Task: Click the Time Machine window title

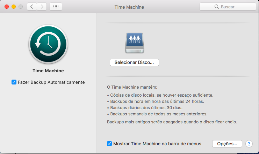Action: coord(129,7)
